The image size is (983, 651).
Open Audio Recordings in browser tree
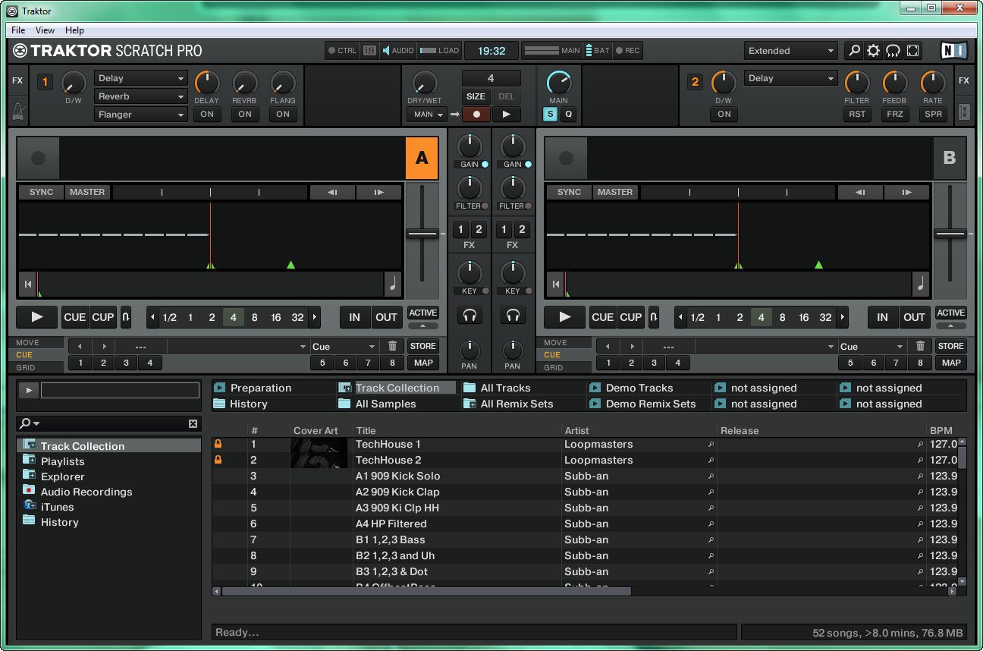click(x=86, y=492)
